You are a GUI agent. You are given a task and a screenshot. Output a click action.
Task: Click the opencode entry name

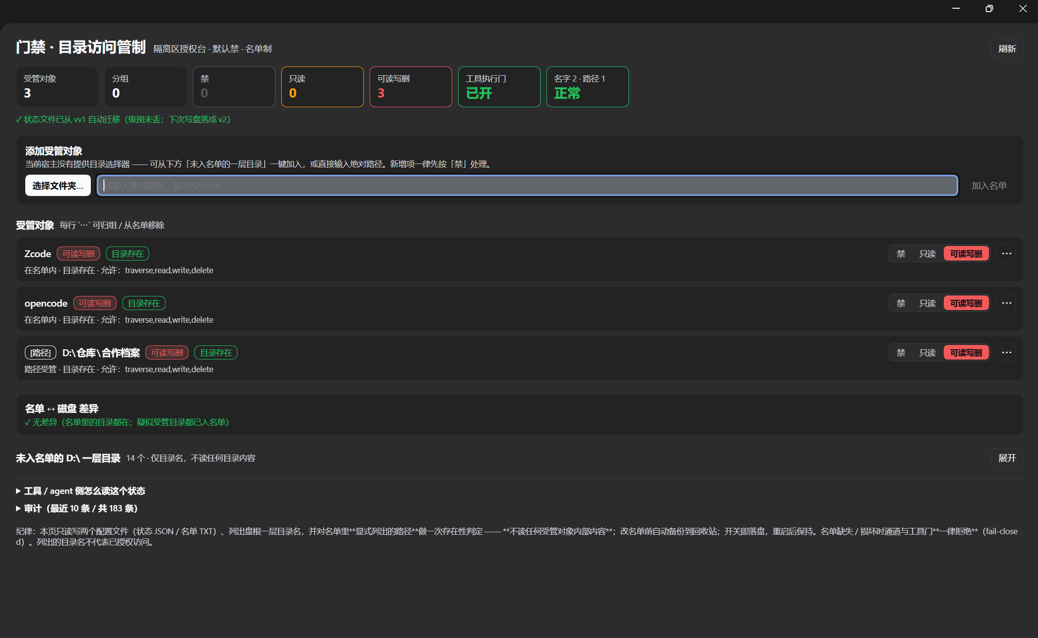point(46,303)
